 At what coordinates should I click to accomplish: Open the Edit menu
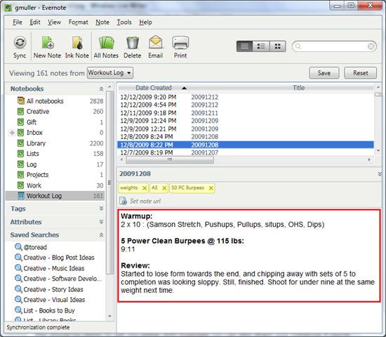click(x=35, y=22)
